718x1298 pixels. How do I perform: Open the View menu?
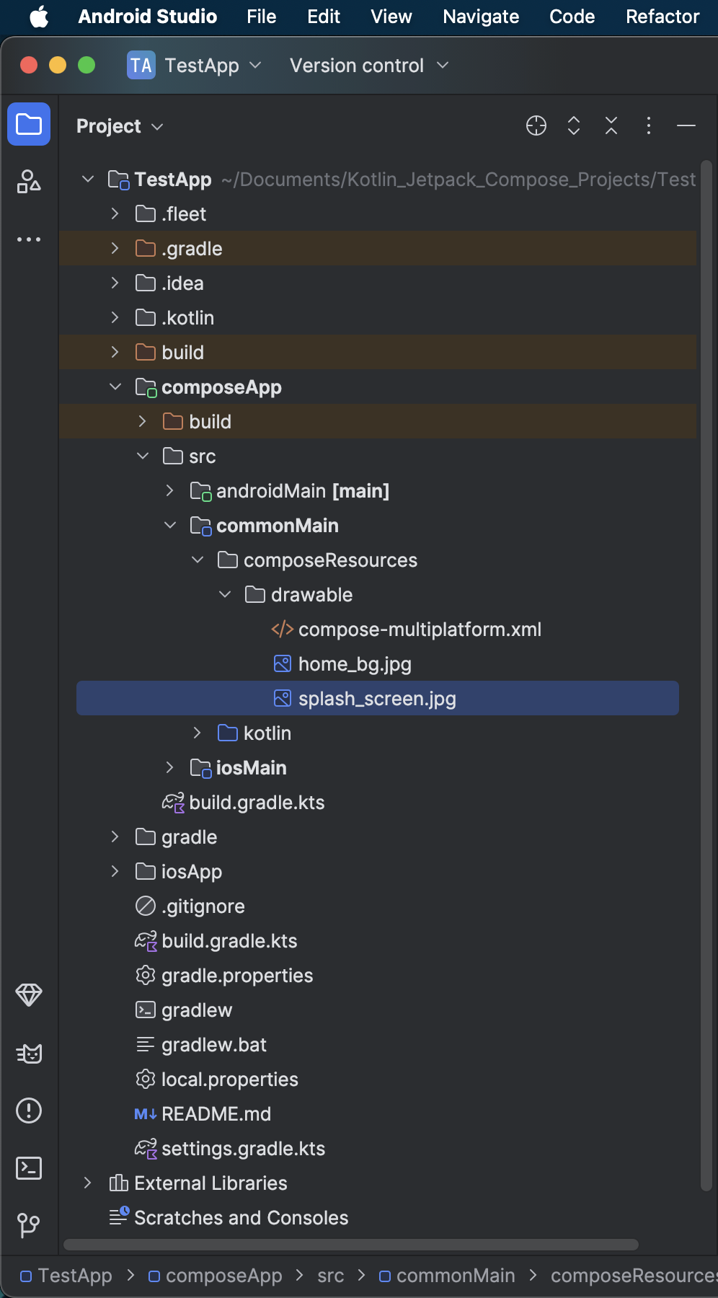coord(391,17)
